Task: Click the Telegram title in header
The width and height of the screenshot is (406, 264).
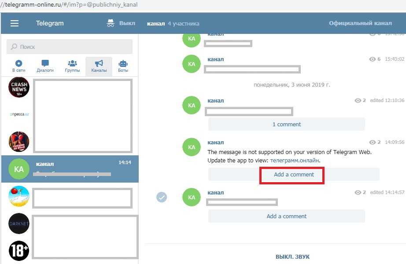Action: click(50, 23)
